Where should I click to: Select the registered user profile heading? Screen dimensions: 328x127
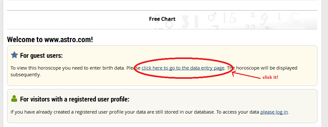(x=75, y=99)
